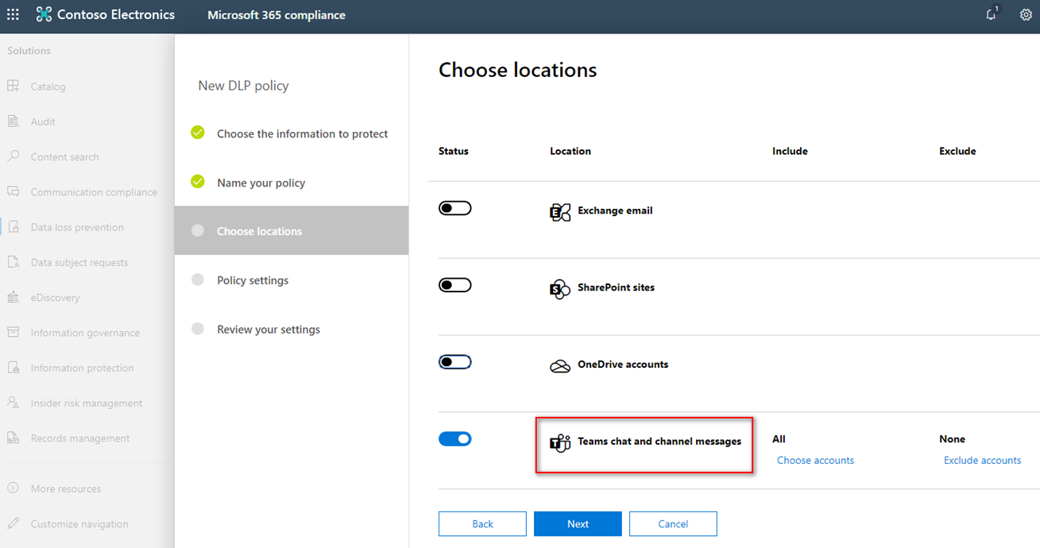Turn on the OneDrive accounts toggle

[455, 362]
